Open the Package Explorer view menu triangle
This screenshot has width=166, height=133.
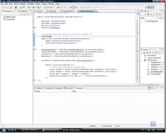pyautogui.click(x=31, y=14)
